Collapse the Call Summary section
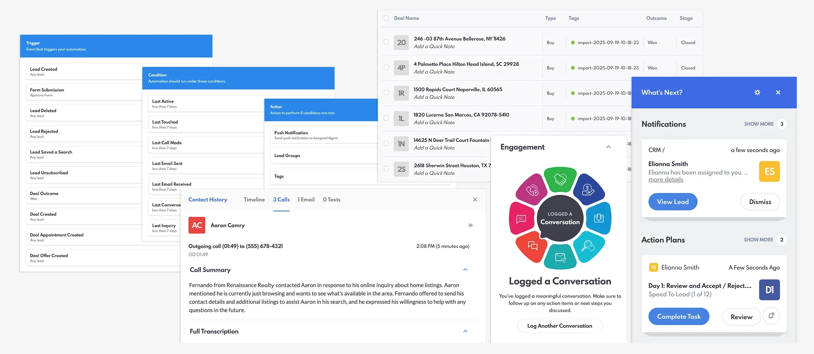Screen dimensions: 814x354 click(465, 270)
